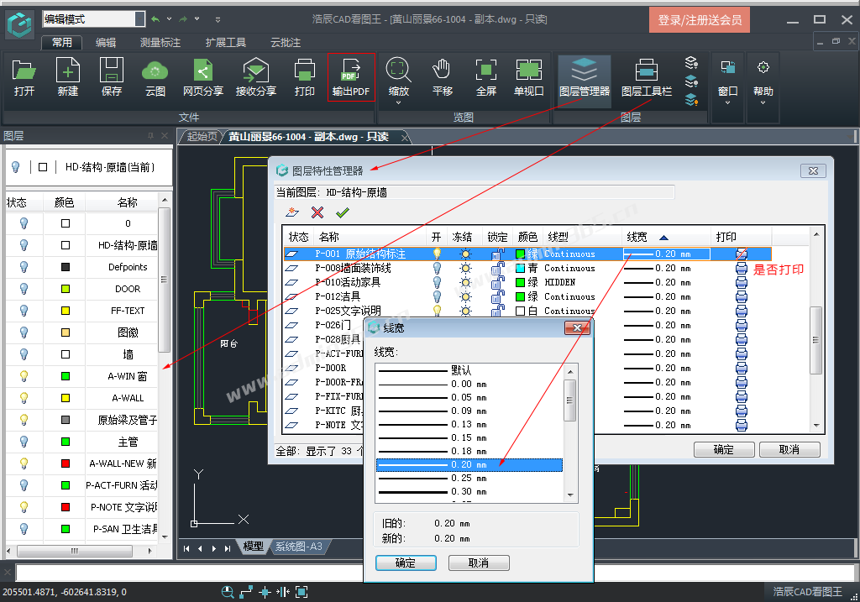The width and height of the screenshot is (860, 602).
Task: Open a drawing with the 打开 icon
Action: 24,77
